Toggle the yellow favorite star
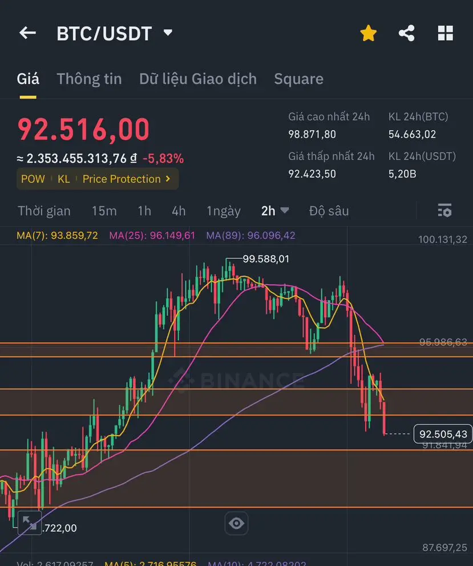473x566 pixels. tap(368, 33)
